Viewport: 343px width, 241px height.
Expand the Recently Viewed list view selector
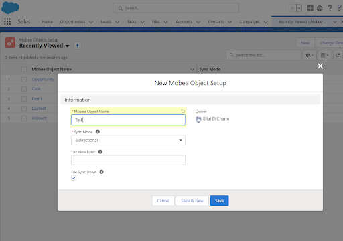pos(68,46)
